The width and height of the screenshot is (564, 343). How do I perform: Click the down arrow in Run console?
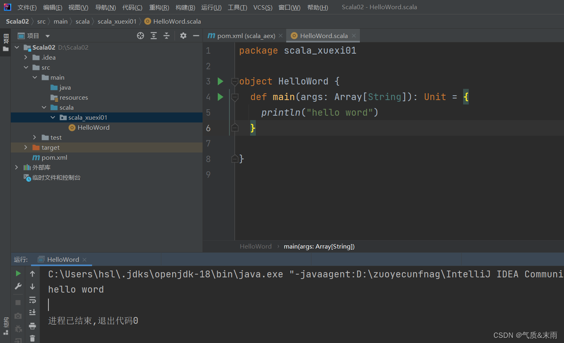(x=32, y=287)
